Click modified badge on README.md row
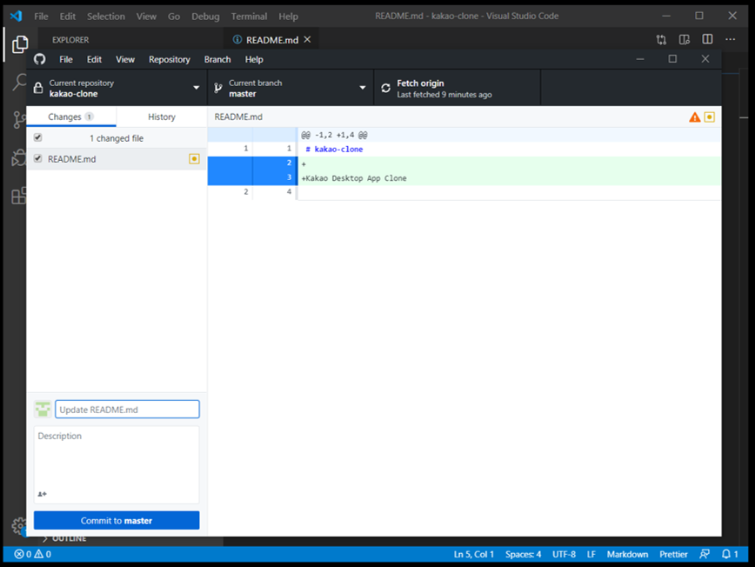The height and width of the screenshot is (567, 755). [x=194, y=159]
